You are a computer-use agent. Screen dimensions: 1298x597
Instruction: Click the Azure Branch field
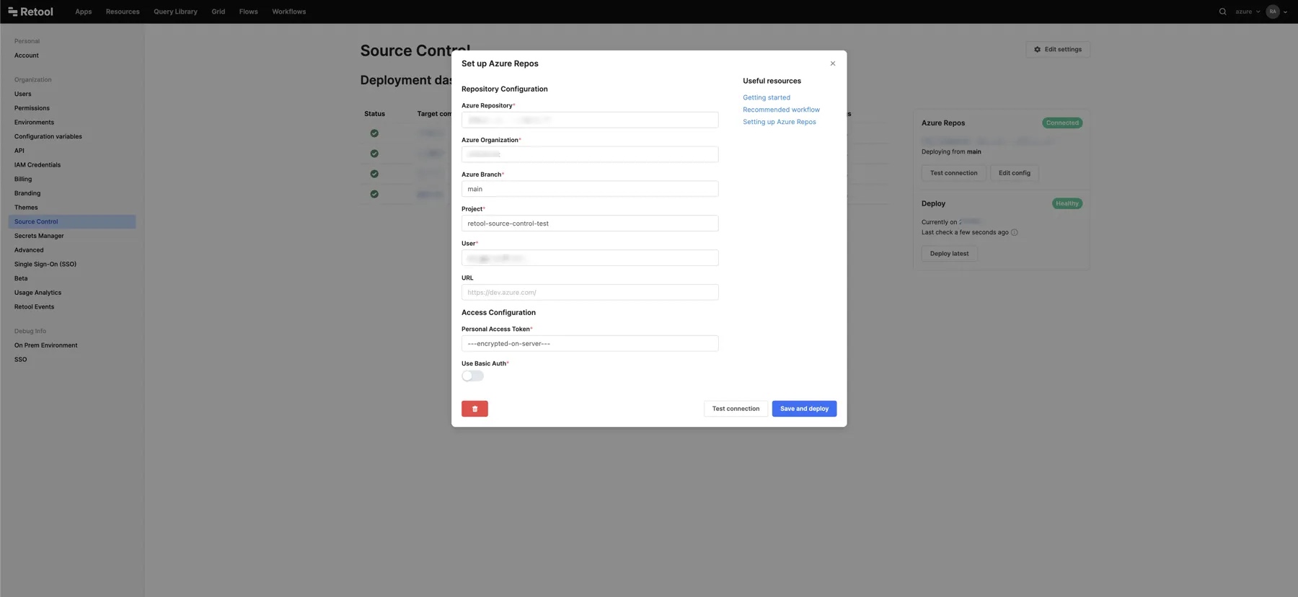pos(590,189)
